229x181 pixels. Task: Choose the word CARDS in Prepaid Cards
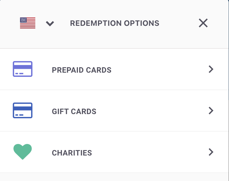99,70
